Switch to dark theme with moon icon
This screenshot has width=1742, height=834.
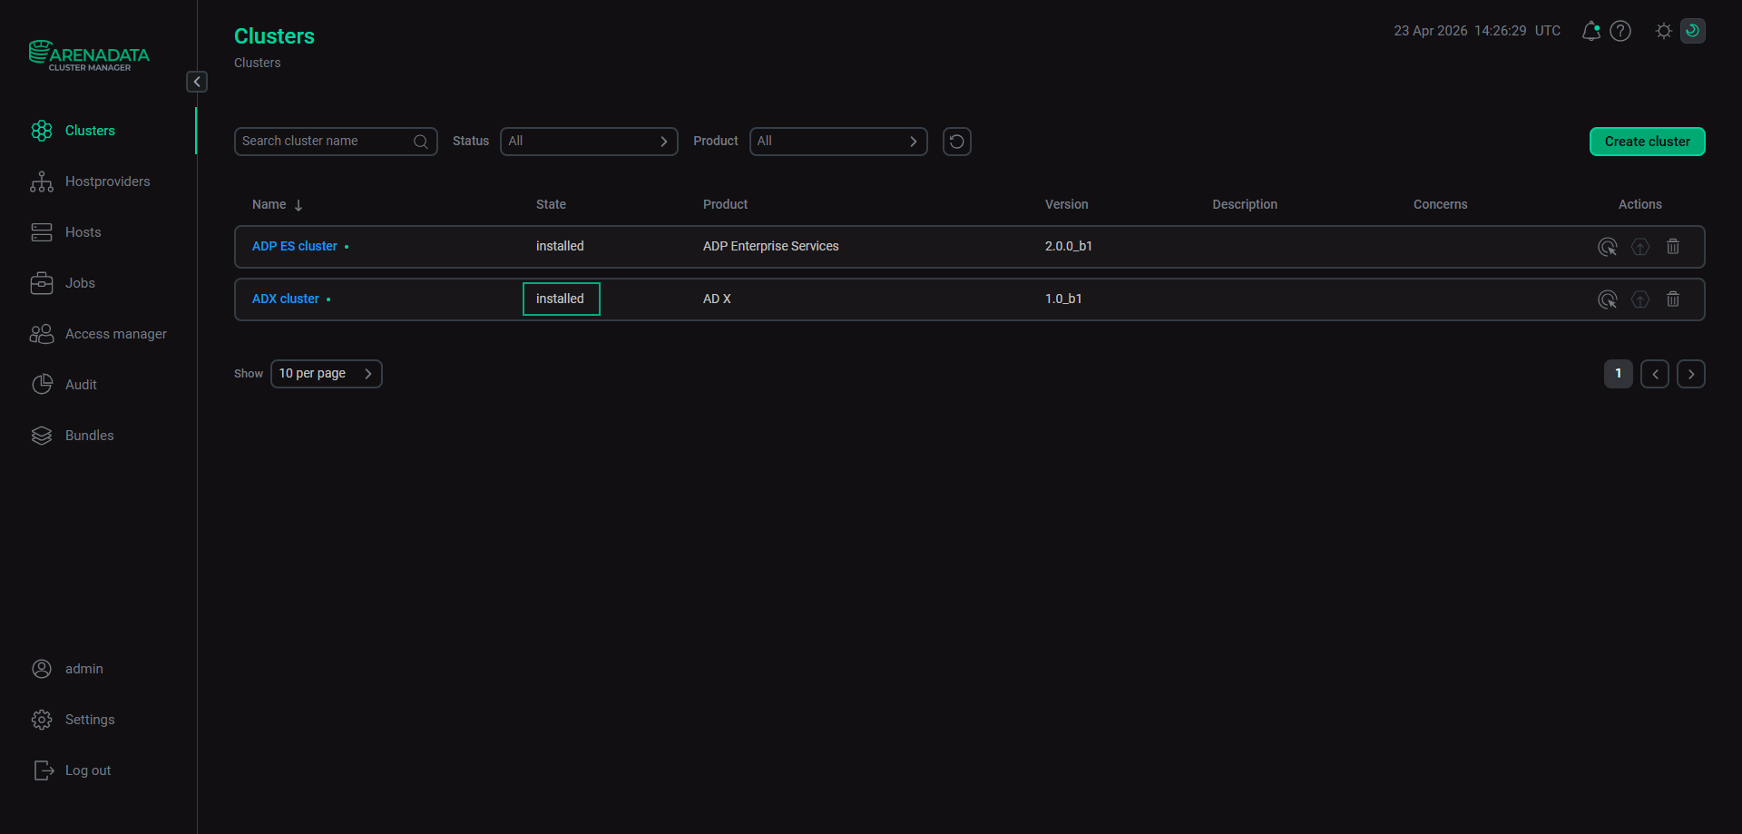[1693, 31]
